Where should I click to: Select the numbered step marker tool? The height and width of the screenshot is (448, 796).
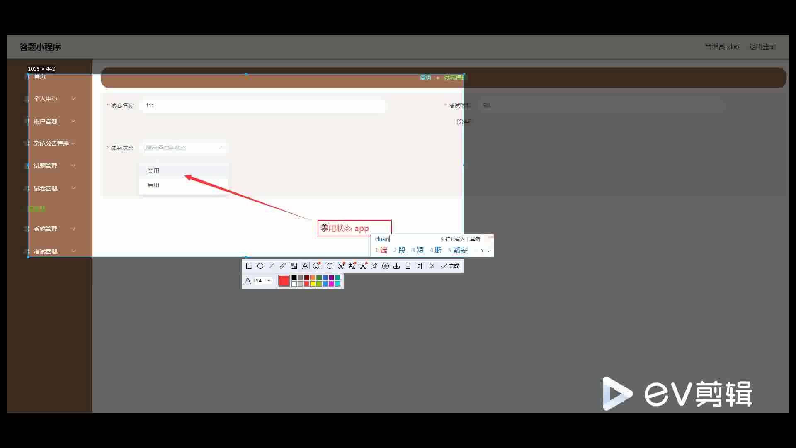tap(317, 266)
